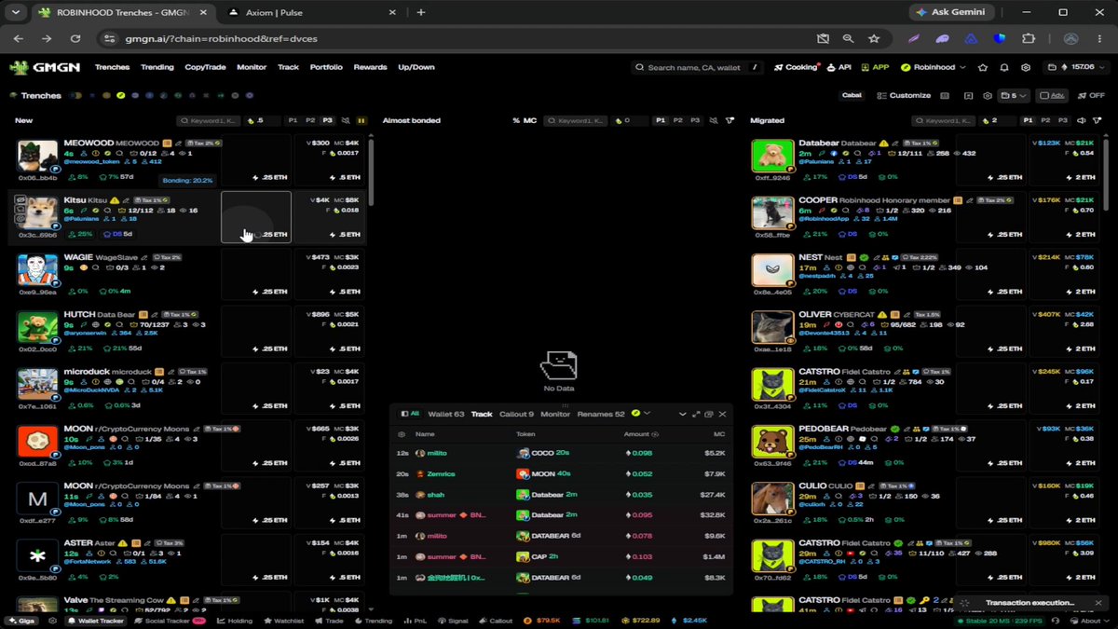This screenshot has width=1118, height=629.
Task: Switch to the Axiom | Pulse browser tab
Action: pos(313,12)
